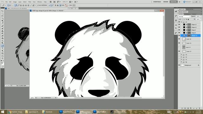
Task: Hide the Shape 9 layer
Action: pyautogui.click(x=179, y=30)
